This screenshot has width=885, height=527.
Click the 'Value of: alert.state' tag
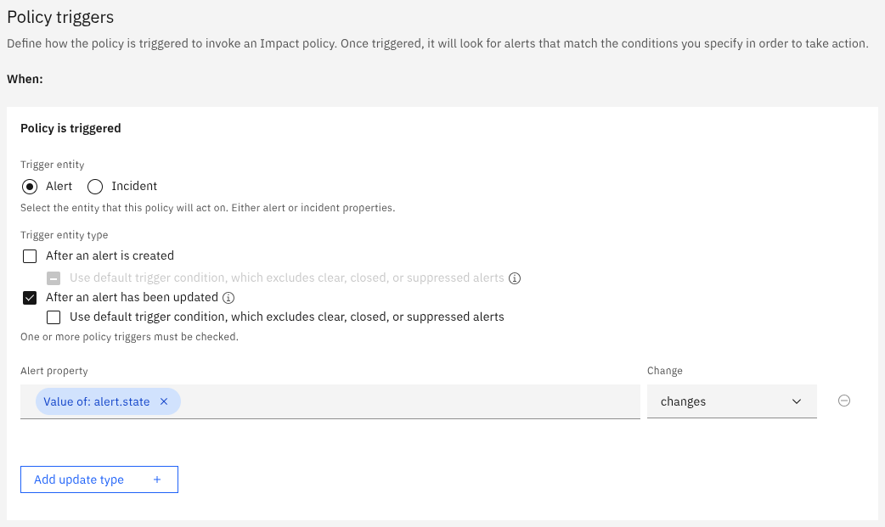click(97, 401)
